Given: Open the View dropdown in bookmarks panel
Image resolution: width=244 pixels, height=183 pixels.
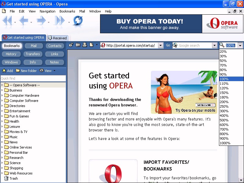Looking at the screenshot, I should coord(54,71).
